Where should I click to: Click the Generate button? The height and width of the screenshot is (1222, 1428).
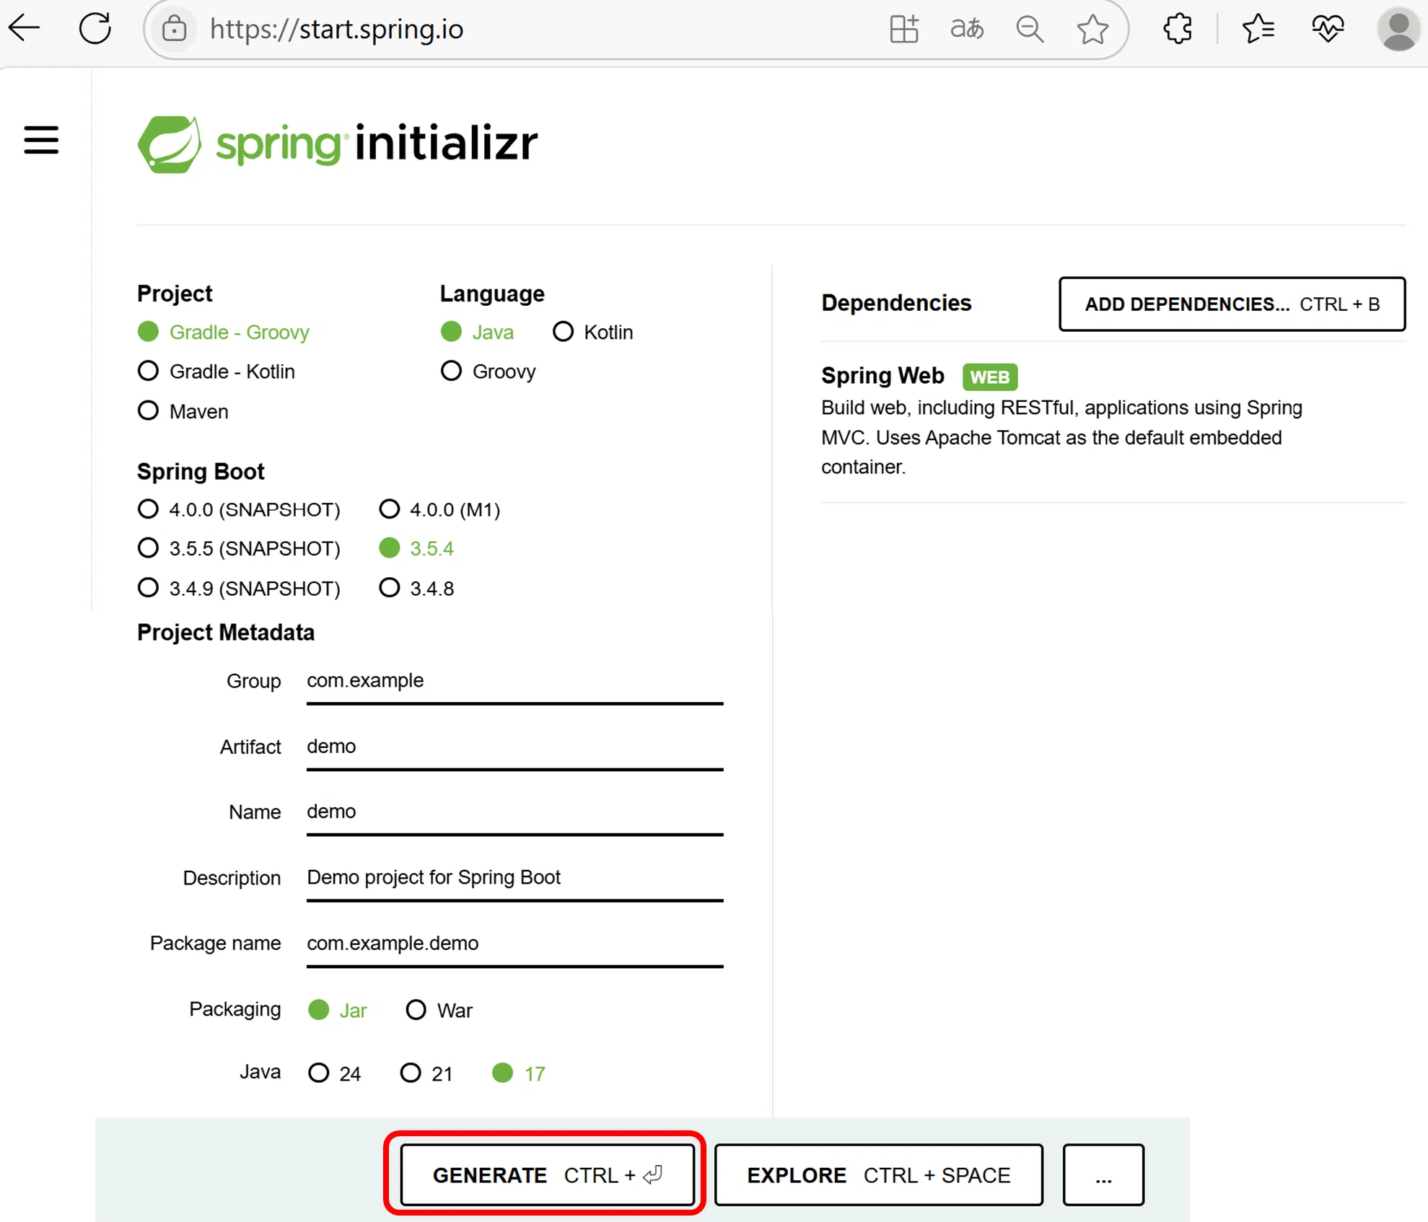pos(547,1174)
